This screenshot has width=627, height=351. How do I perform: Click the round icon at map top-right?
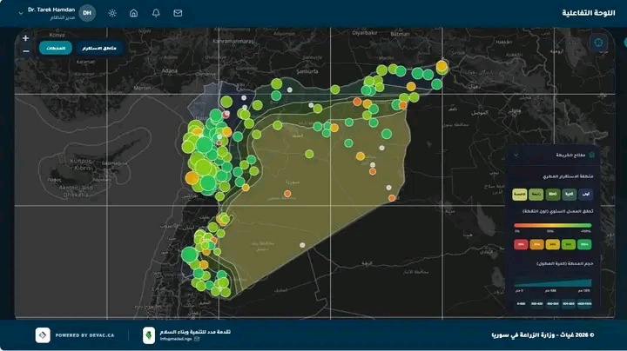tap(598, 43)
